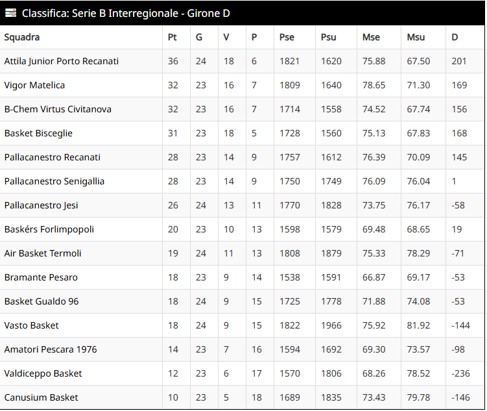Sort by the Pt column header

coord(172,37)
